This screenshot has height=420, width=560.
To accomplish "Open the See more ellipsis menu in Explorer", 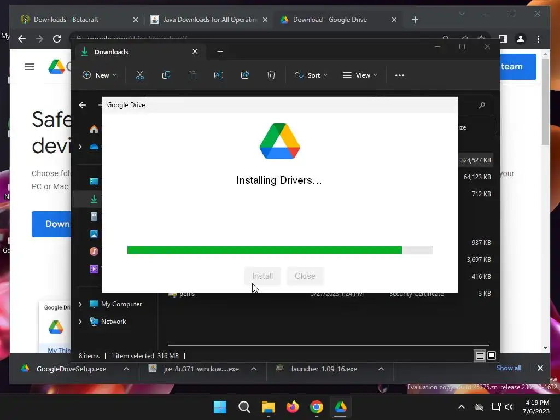I will [400, 75].
